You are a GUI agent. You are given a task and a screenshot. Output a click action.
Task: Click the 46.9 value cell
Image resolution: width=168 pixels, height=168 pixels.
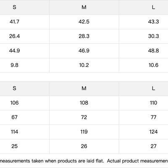click(84, 51)
